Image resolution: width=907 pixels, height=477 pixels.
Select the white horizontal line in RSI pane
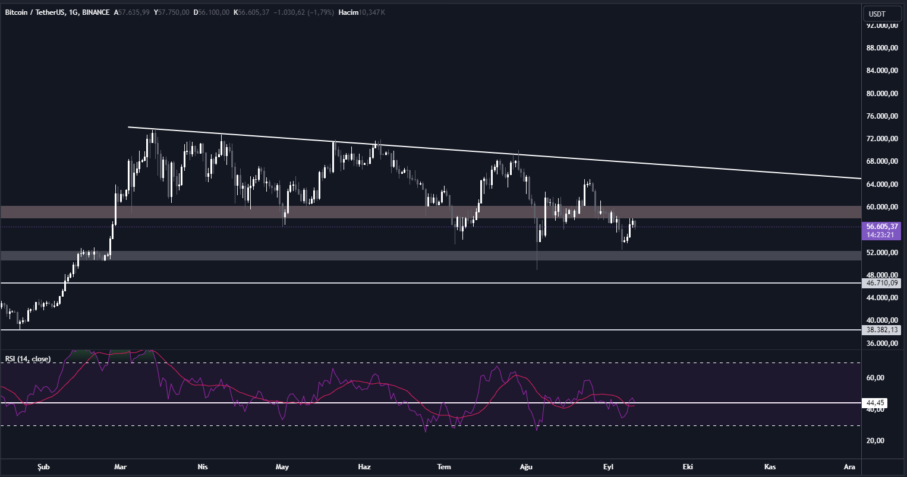[x=431, y=403]
